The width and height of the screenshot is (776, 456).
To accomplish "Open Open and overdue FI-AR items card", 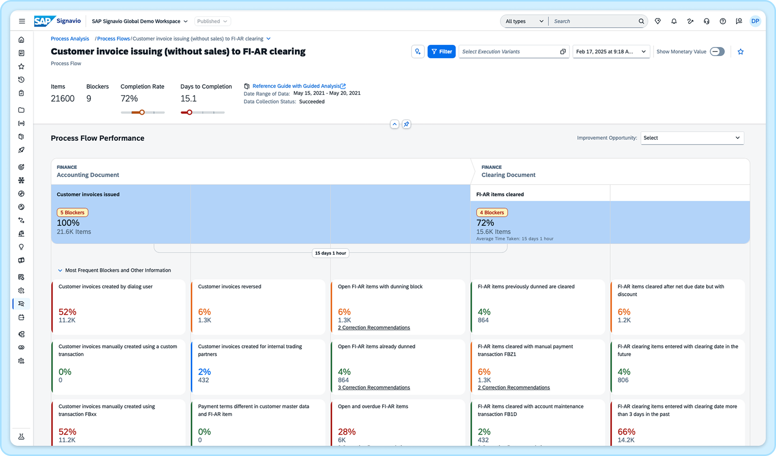I will pyautogui.click(x=398, y=423).
